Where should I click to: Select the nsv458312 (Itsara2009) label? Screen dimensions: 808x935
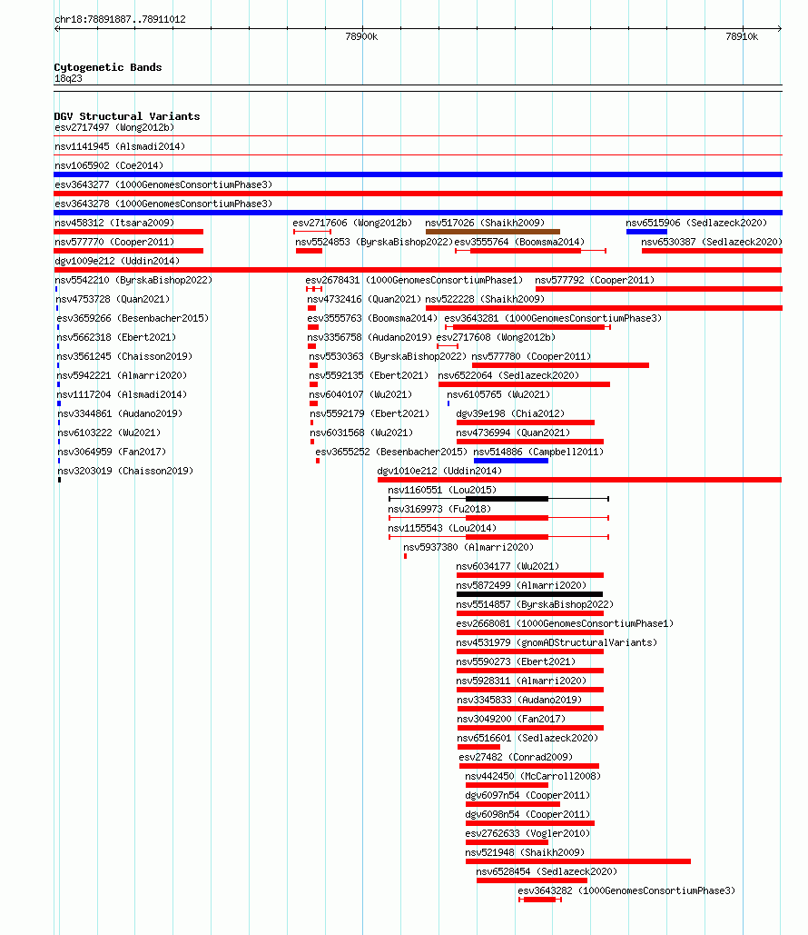[x=114, y=223]
